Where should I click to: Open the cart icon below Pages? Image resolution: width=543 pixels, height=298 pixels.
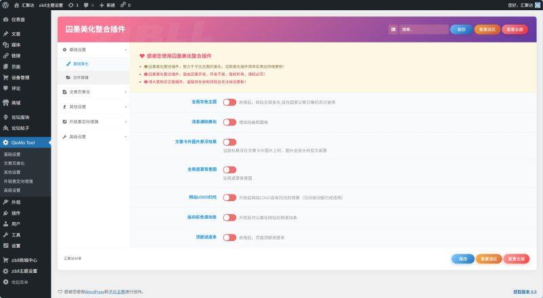(x=5, y=77)
